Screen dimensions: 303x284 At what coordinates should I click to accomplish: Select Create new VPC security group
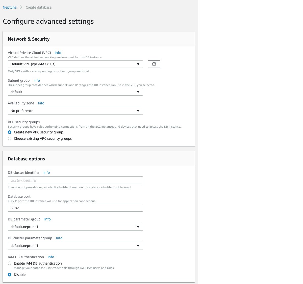point(10,132)
